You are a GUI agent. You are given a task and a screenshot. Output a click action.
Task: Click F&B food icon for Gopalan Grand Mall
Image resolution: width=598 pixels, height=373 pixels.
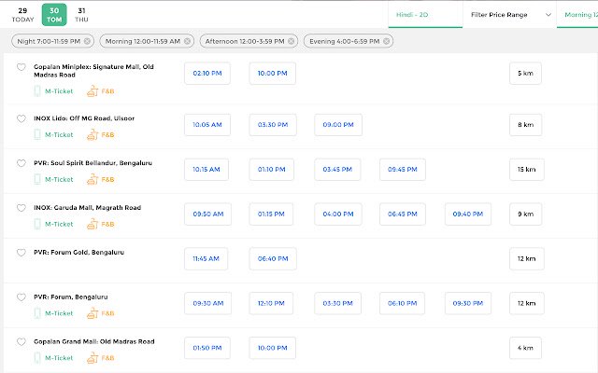pos(93,358)
